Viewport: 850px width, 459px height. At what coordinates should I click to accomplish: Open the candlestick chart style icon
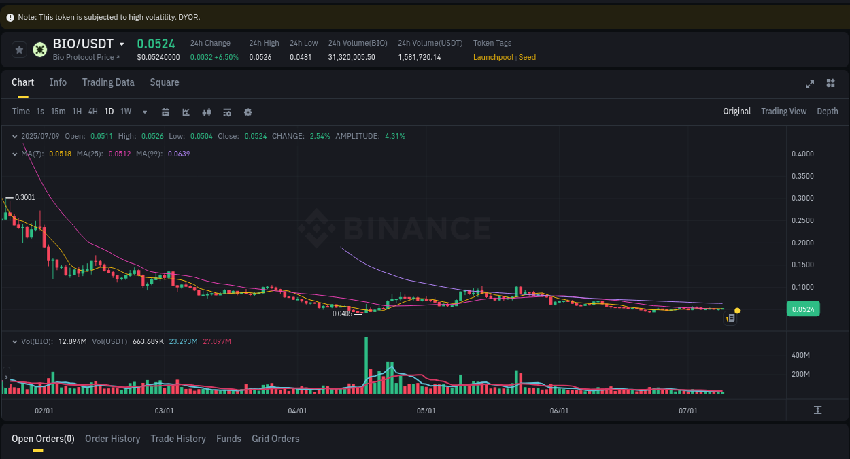tap(207, 112)
